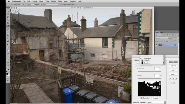
Task: Click the Cancel button
Action: (x=173, y=66)
